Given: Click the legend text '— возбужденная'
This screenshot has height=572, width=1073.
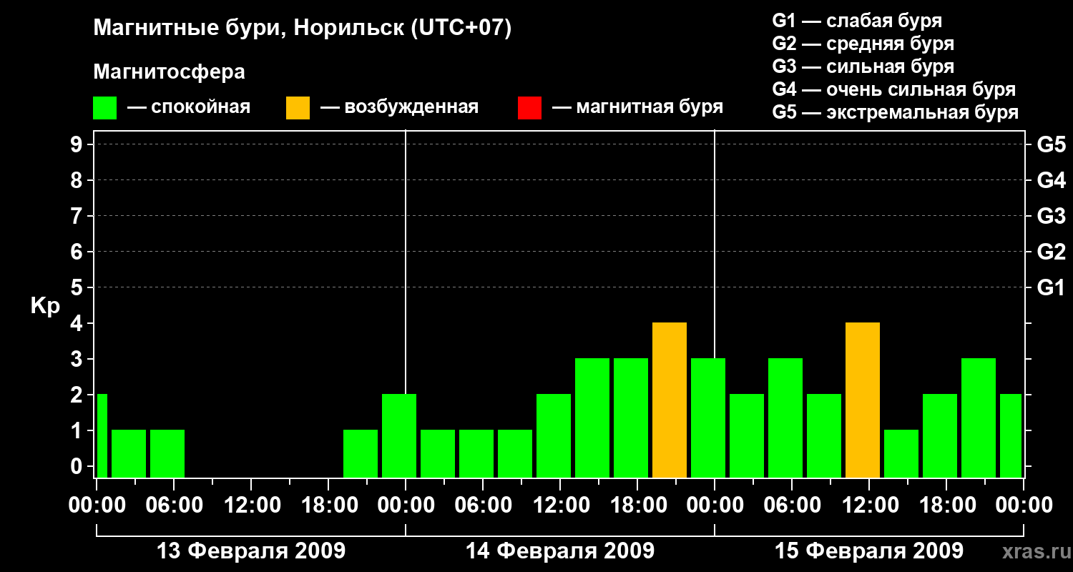Looking at the screenshot, I should [x=399, y=107].
